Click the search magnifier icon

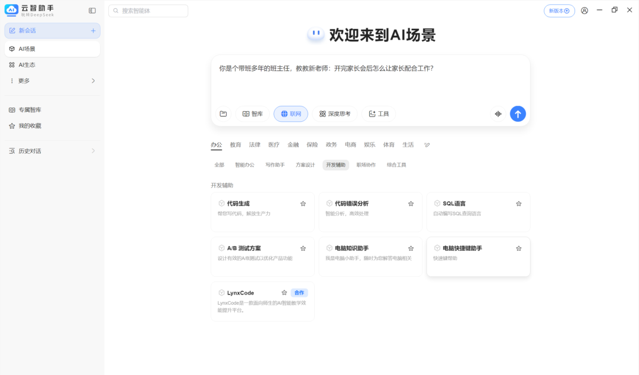pos(116,11)
